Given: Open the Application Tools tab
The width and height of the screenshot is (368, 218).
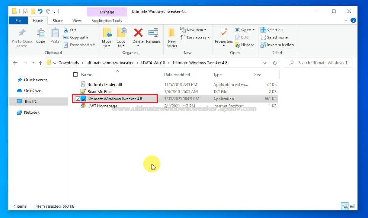Looking at the screenshot, I should point(107,21).
